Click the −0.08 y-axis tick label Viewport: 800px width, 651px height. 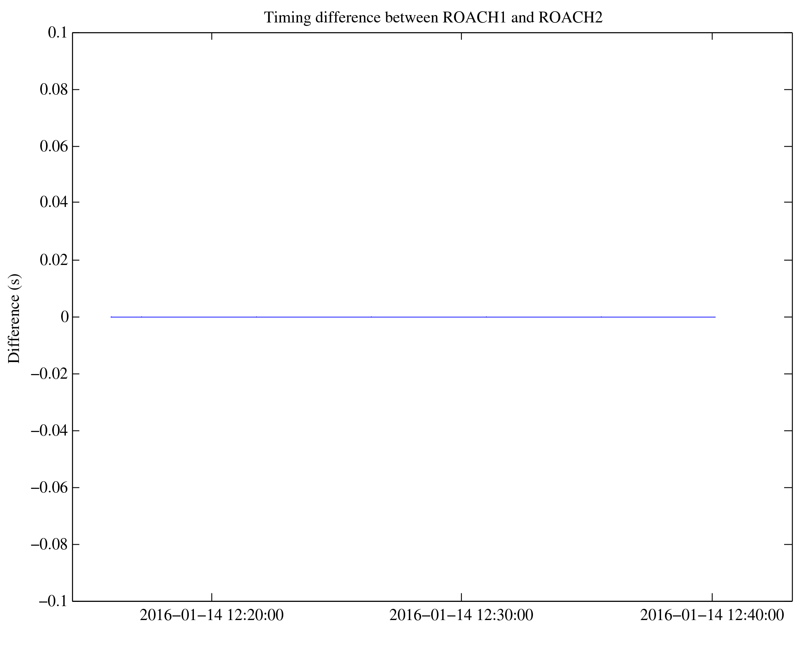(x=49, y=545)
